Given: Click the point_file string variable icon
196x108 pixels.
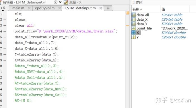Looking at the screenshot, I should (133, 28).
